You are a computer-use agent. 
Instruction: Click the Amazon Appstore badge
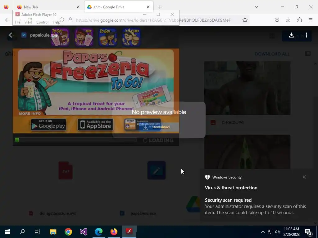point(143,125)
